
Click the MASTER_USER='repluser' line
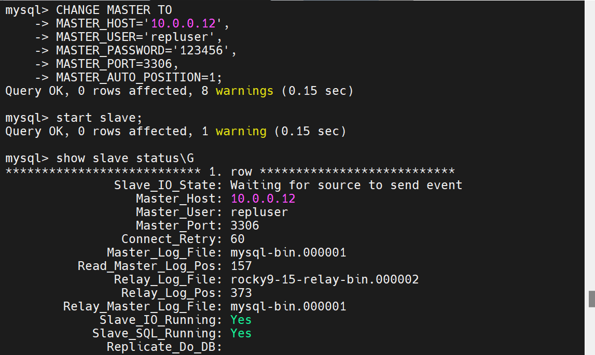click(x=139, y=37)
